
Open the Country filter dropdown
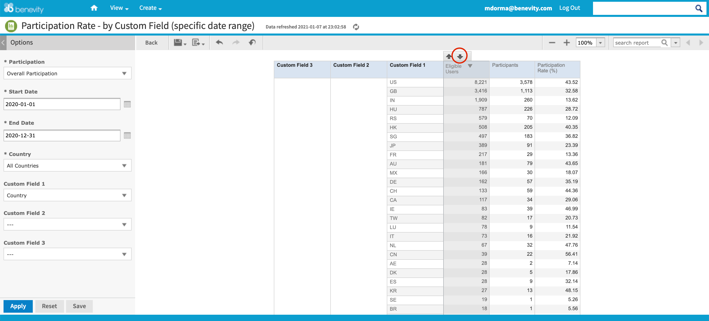click(67, 166)
